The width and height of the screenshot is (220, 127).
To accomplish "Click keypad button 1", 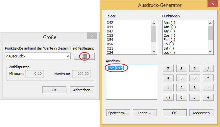I will 168,88.
